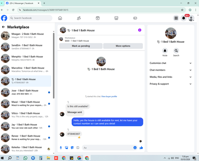Send a thumbs-up like
Image resolution: width=199 pixels, height=161 pixels.
141,148
